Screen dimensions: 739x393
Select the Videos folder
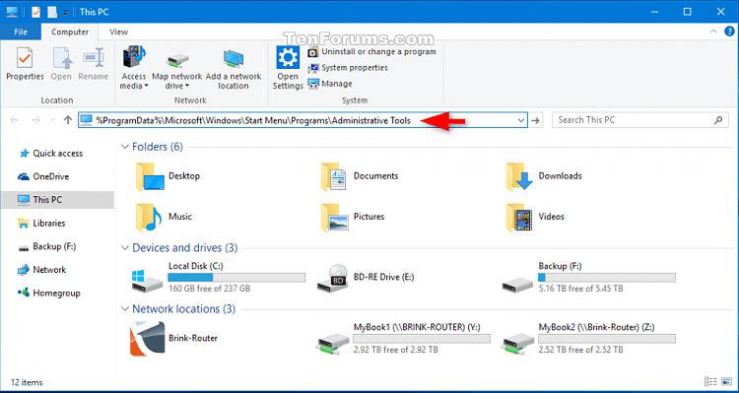[535, 217]
